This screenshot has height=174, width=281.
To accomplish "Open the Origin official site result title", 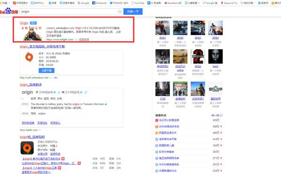I will 24,23.
